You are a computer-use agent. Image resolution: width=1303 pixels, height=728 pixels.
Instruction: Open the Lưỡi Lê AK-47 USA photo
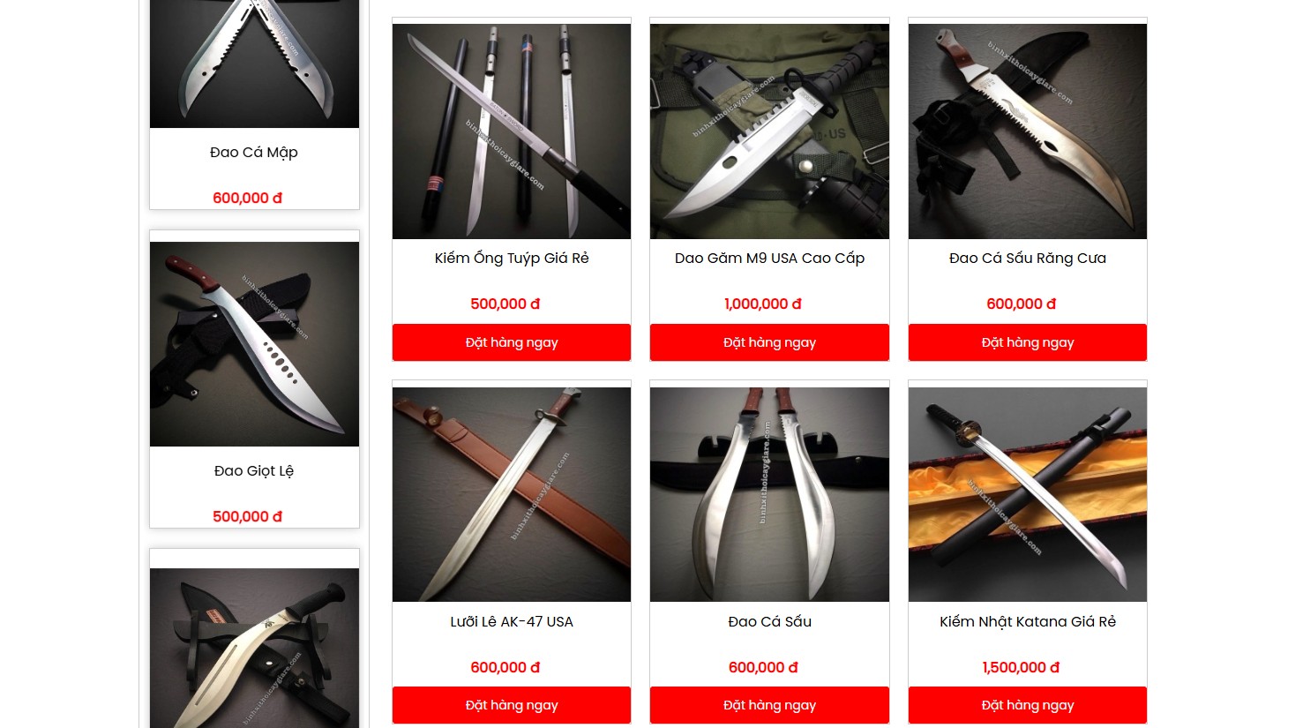512,494
